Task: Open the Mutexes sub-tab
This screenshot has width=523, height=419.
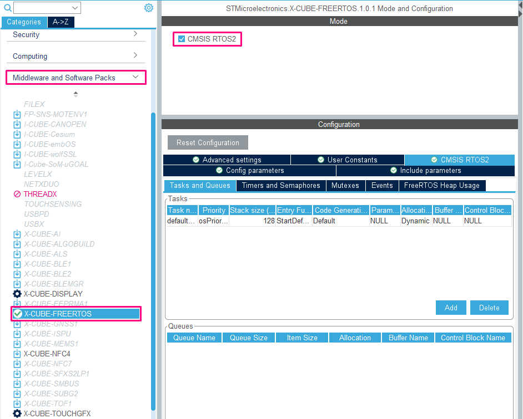Action: pyautogui.click(x=345, y=186)
